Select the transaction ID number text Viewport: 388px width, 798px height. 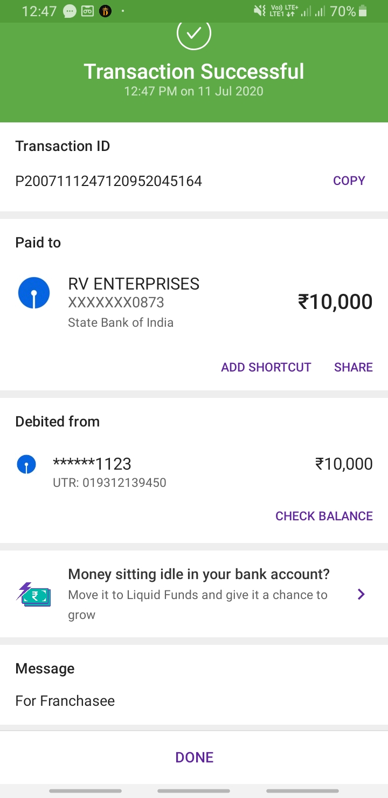click(x=109, y=181)
